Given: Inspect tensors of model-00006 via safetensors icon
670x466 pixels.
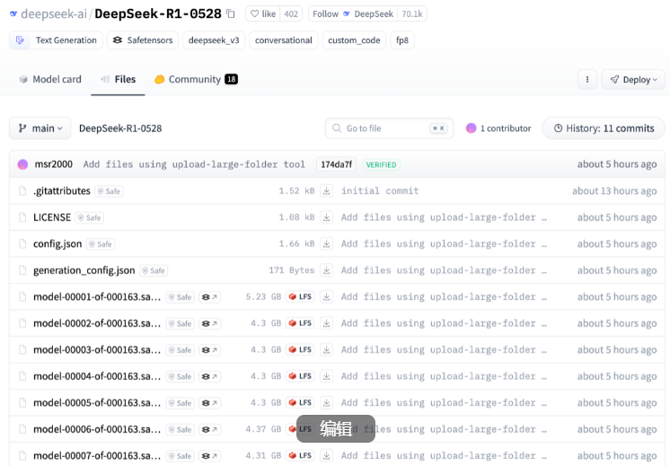Looking at the screenshot, I should click(x=209, y=429).
